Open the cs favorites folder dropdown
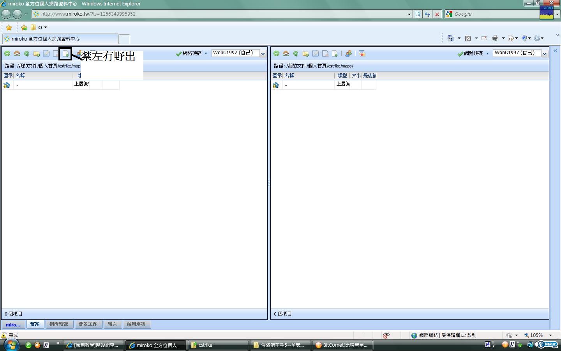This screenshot has height=351, width=561. click(x=46, y=27)
